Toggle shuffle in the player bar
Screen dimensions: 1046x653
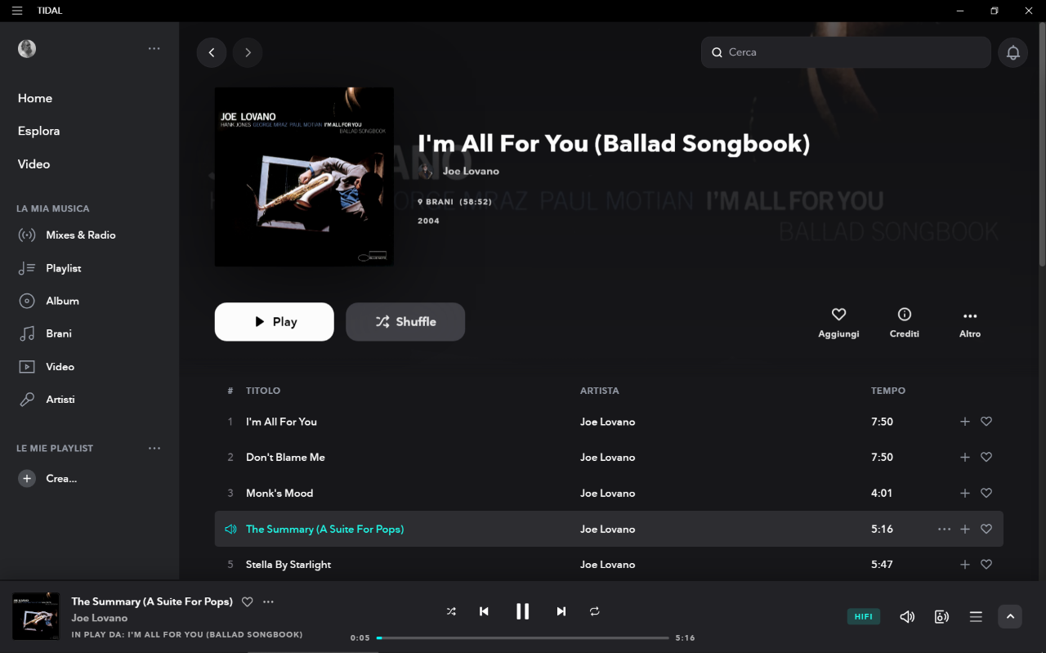coord(451,611)
